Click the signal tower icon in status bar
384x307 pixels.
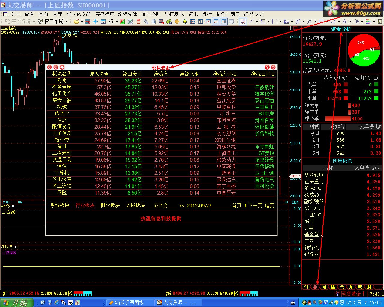338,294
